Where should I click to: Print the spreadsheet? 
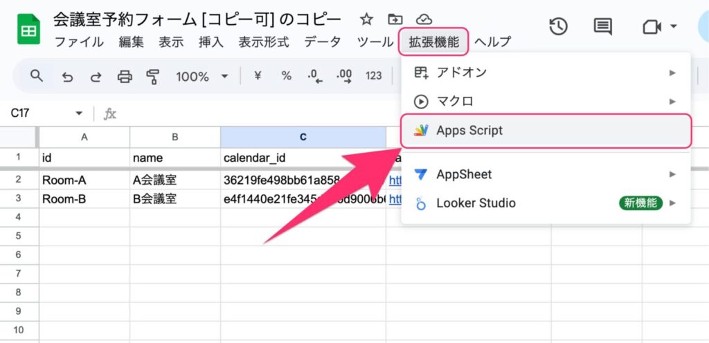click(x=125, y=77)
